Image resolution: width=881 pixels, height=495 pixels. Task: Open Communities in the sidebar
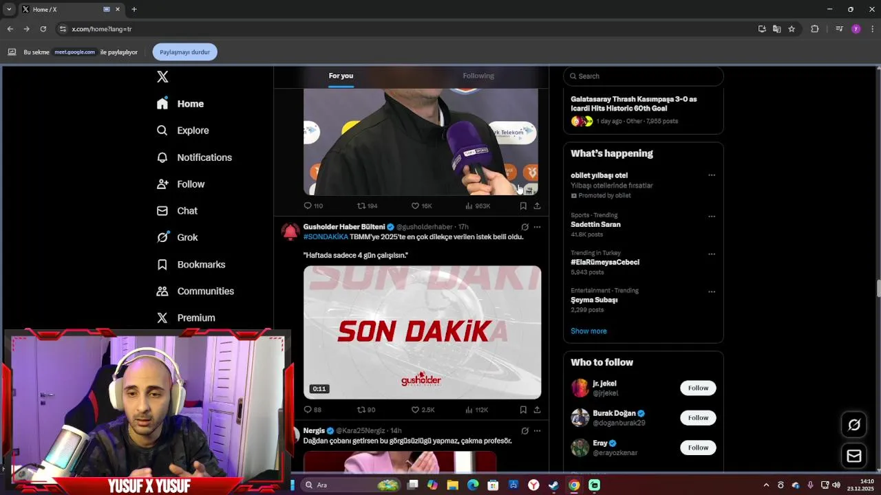(195, 291)
